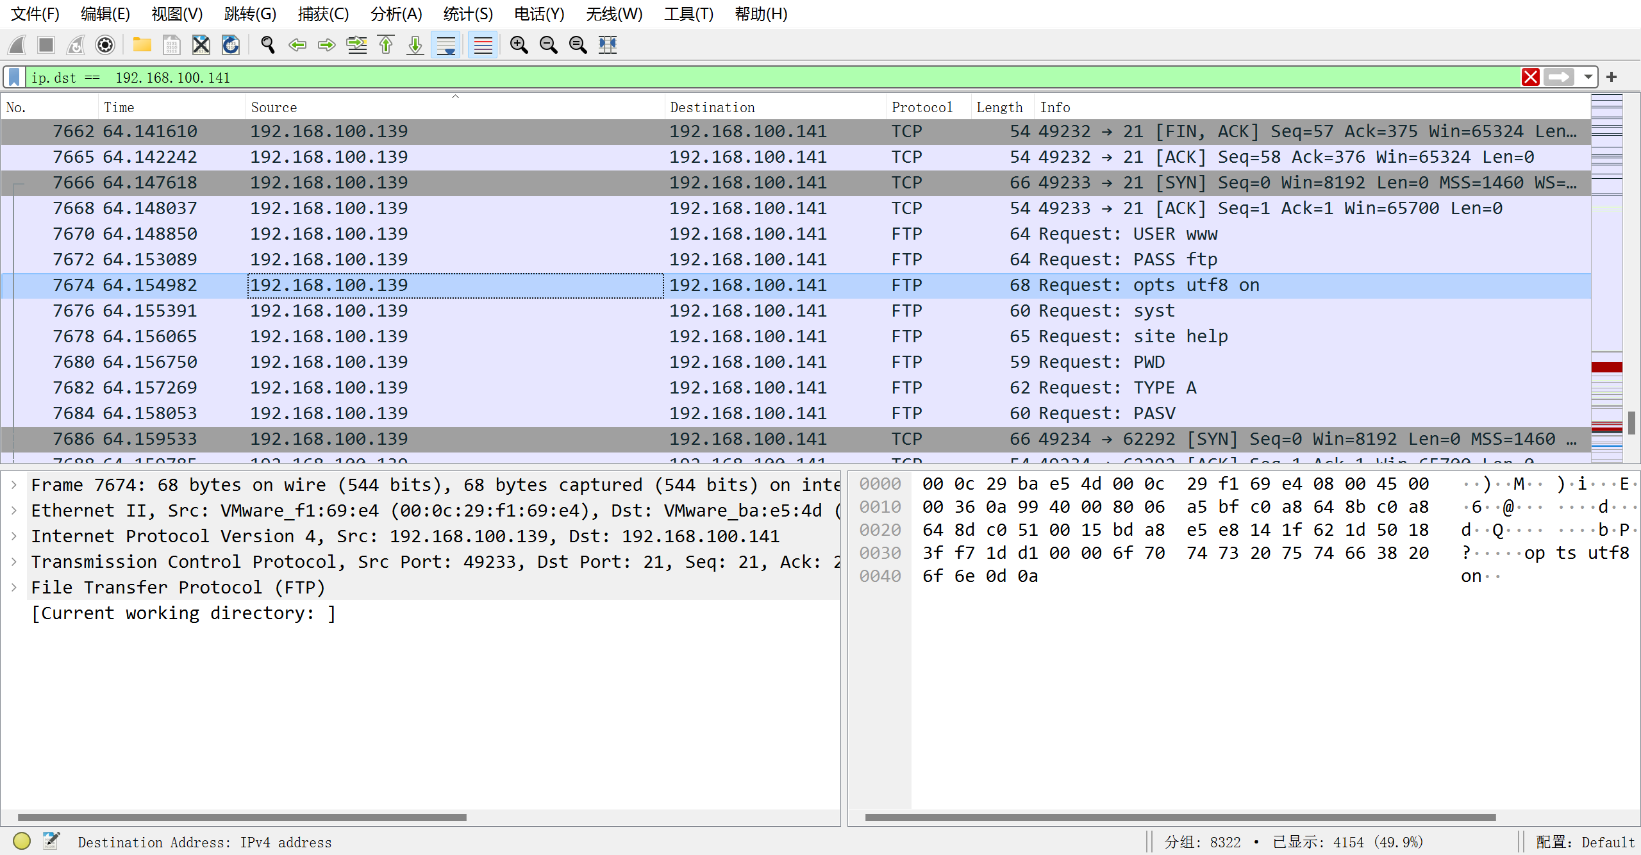Toggle packet list colorization
1641x855 pixels.
coord(483,45)
